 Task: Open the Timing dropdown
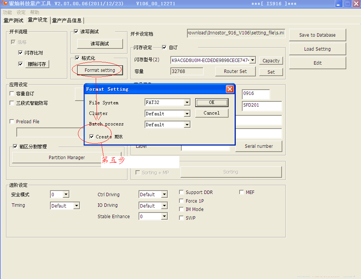click(76, 206)
